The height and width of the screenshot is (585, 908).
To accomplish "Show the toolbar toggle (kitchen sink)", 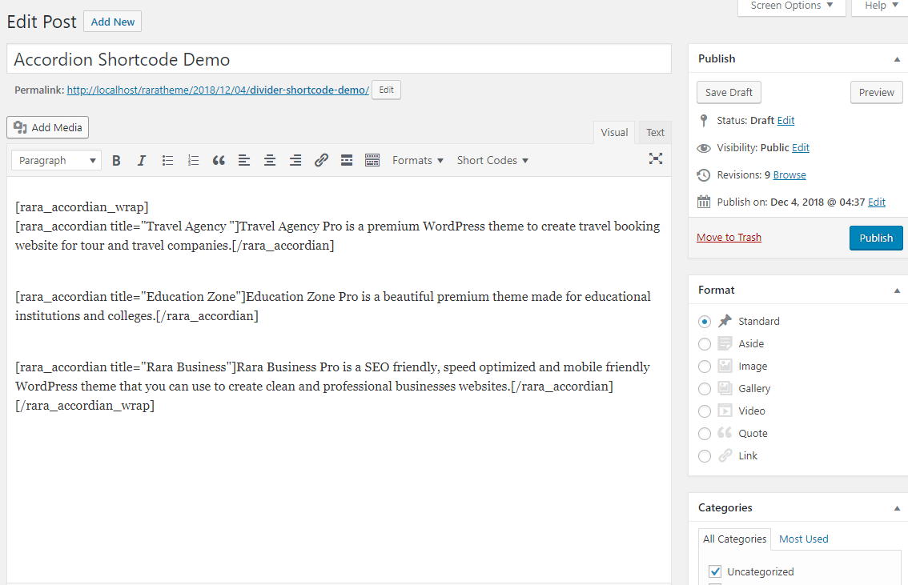I will tap(372, 160).
